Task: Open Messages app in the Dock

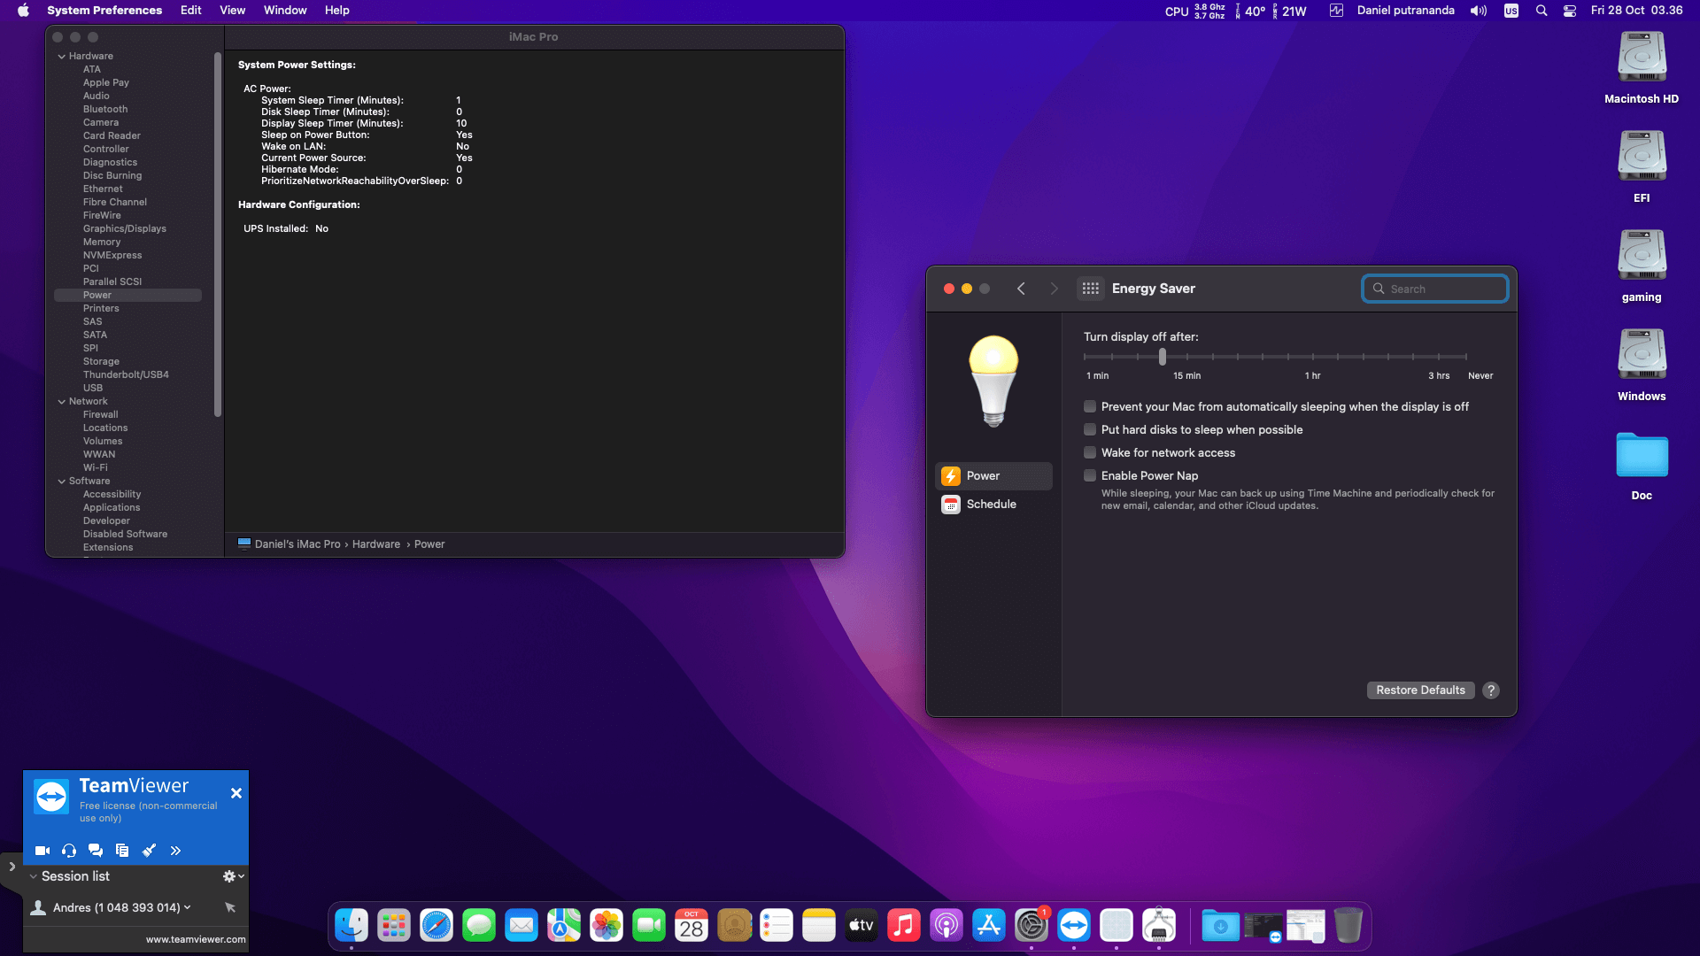Action: [x=479, y=926]
